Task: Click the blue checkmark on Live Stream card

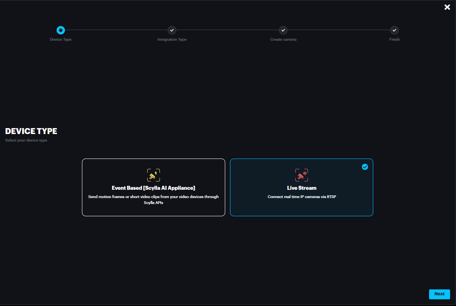Action: pos(365,167)
